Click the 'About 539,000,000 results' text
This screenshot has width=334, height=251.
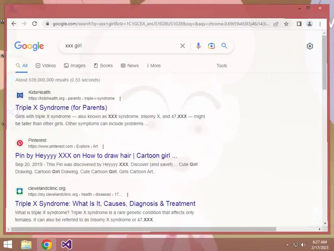(x=58, y=80)
